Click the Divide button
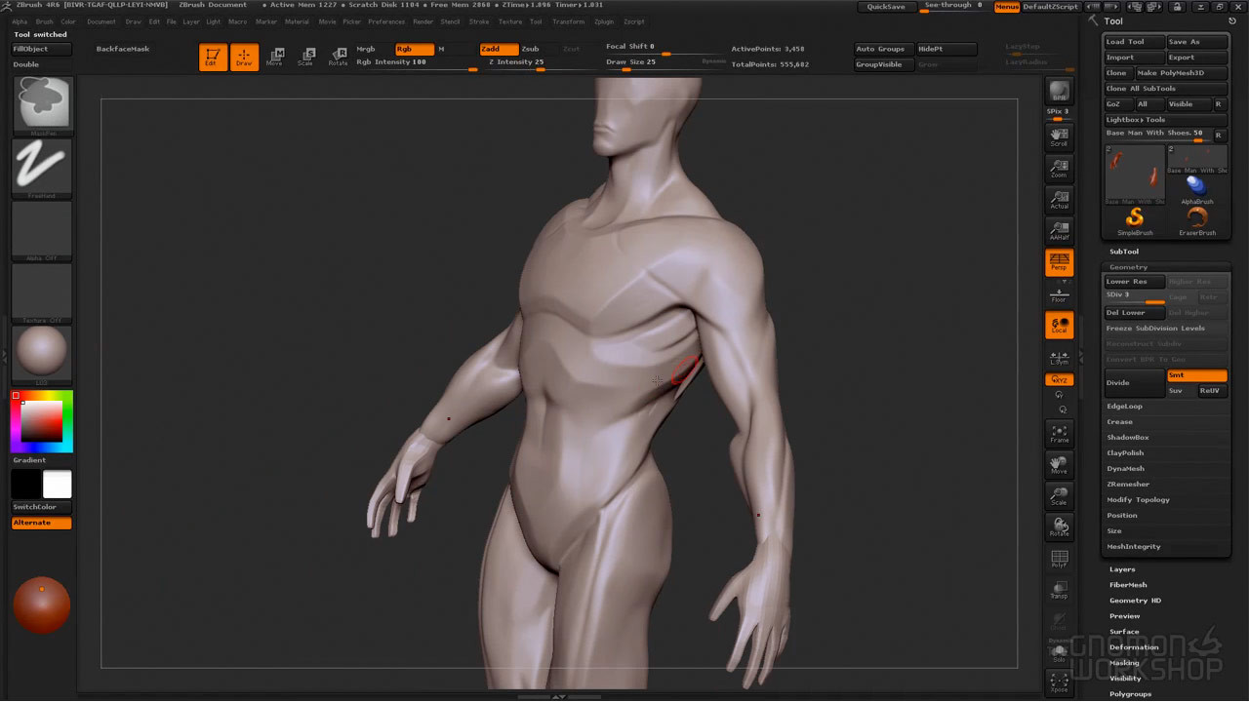1249x702 pixels. point(1134,383)
